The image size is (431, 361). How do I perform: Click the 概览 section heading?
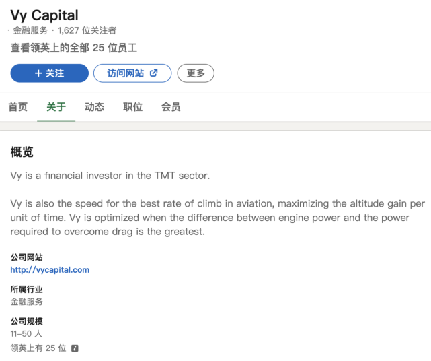tap(22, 152)
